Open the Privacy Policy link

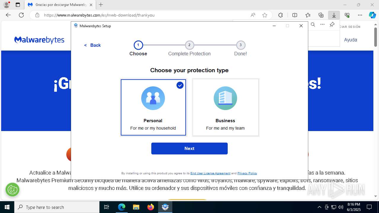(x=247, y=173)
